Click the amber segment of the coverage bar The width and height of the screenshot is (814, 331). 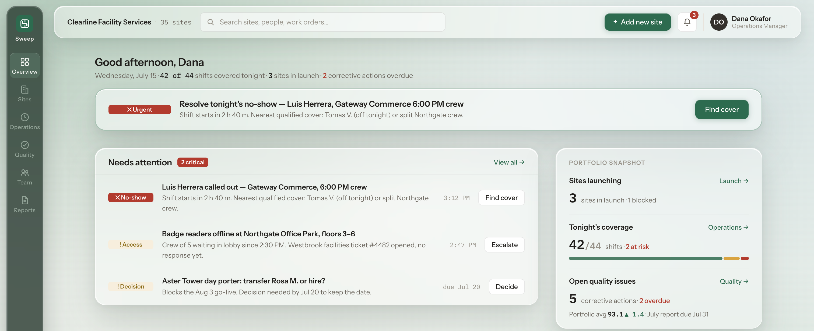(x=731, y=258)
